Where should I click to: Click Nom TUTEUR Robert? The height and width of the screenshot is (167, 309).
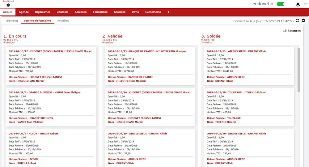tap(23, 163)
